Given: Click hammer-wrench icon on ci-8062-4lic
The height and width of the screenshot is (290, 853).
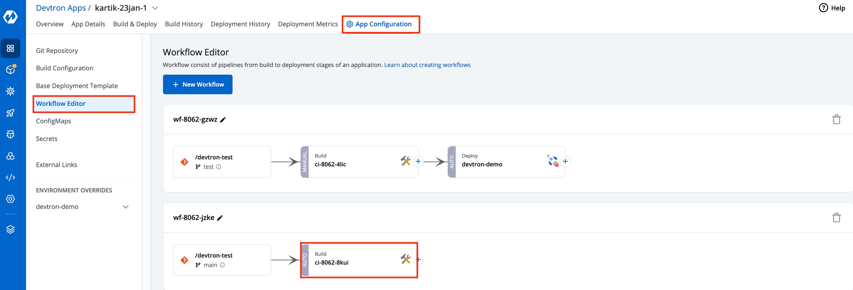Looking at the screenshot, I should pyautogui.click(x=405, y=161).
